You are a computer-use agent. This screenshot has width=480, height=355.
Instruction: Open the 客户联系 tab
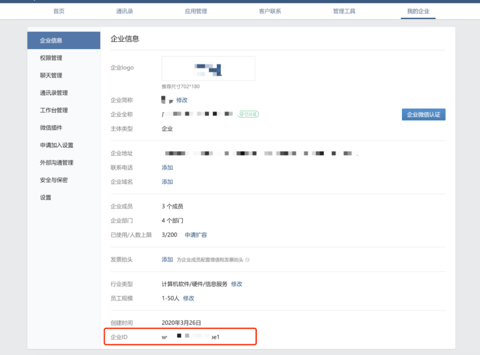tap(270, 11)
